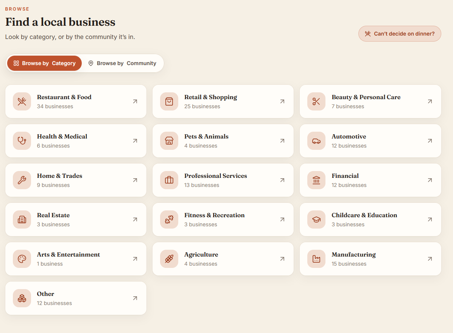The image size is (453, 333).
Task: Open Retail & Shopping using its arrow icon
Action: coord(282,101)
